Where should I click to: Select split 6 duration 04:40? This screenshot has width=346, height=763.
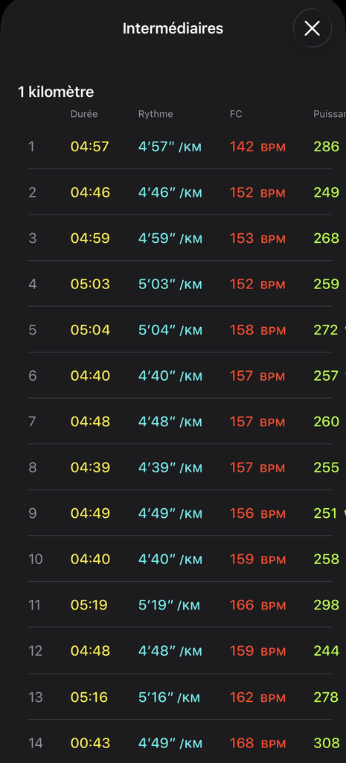point(90,376)
